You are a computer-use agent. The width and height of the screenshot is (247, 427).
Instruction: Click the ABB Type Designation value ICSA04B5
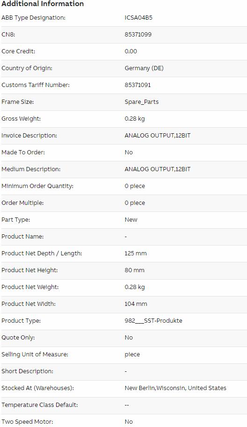[x=138, y=18]
